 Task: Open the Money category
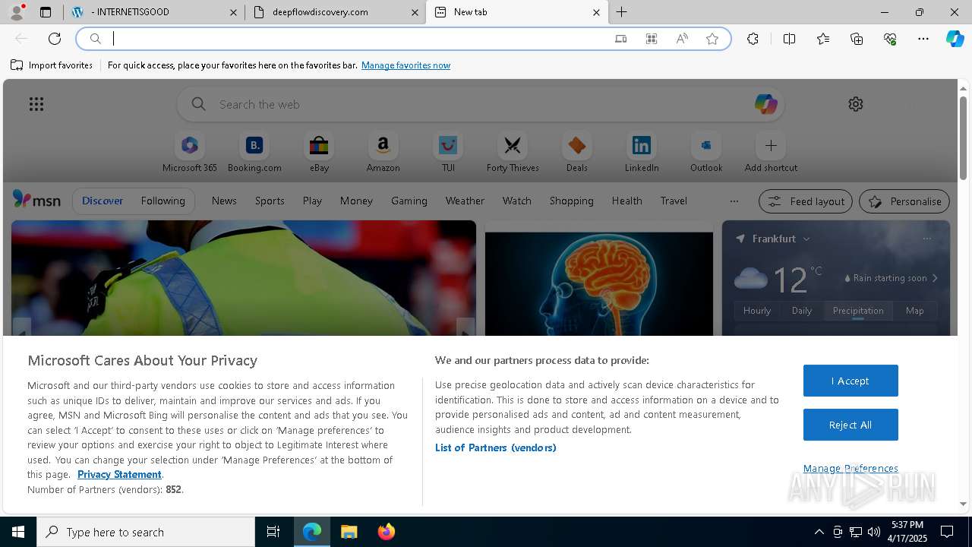click(x=356, y=201)
